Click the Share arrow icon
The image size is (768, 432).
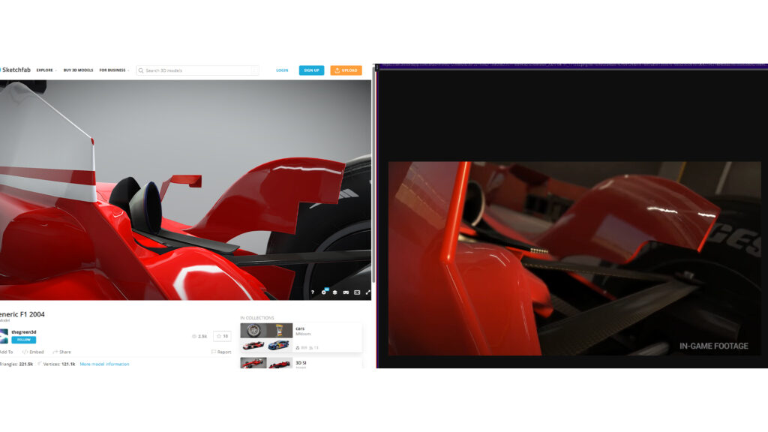(55, 352)
